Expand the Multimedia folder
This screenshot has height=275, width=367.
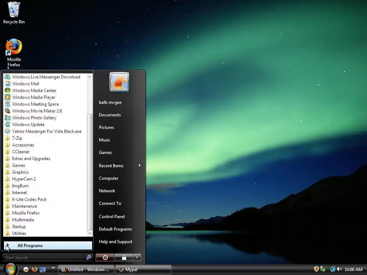tap(19, 219)
